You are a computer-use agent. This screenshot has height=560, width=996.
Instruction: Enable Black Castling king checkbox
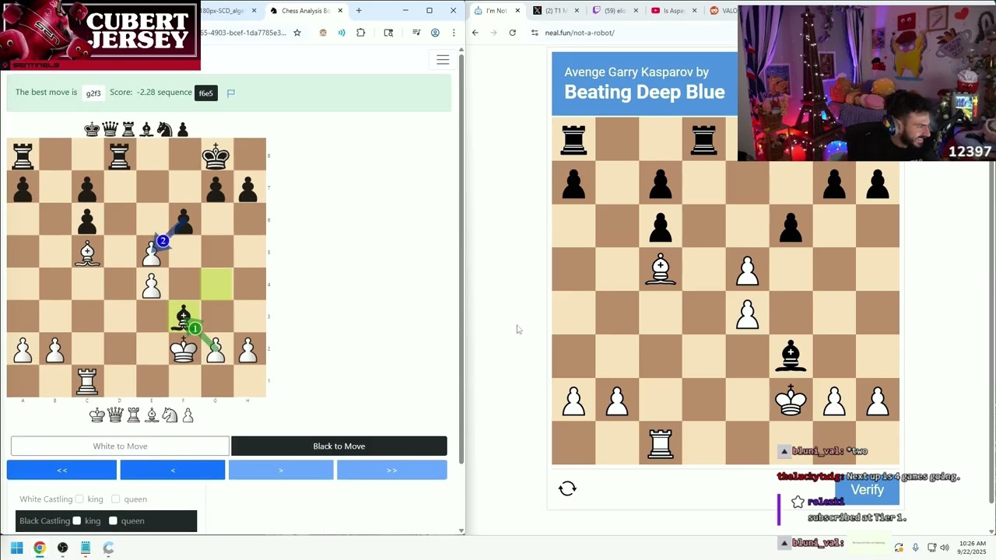coord(77,521)
